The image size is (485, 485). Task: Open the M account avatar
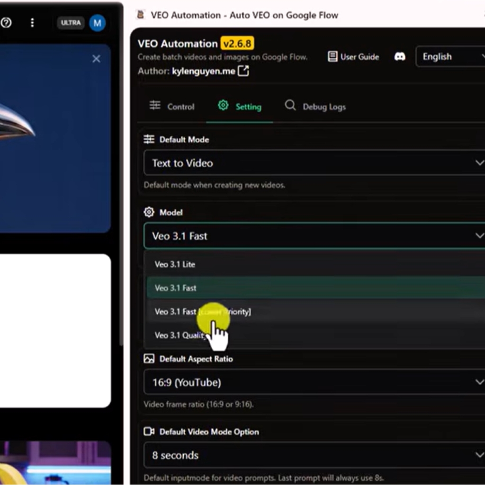coord(98,23)
